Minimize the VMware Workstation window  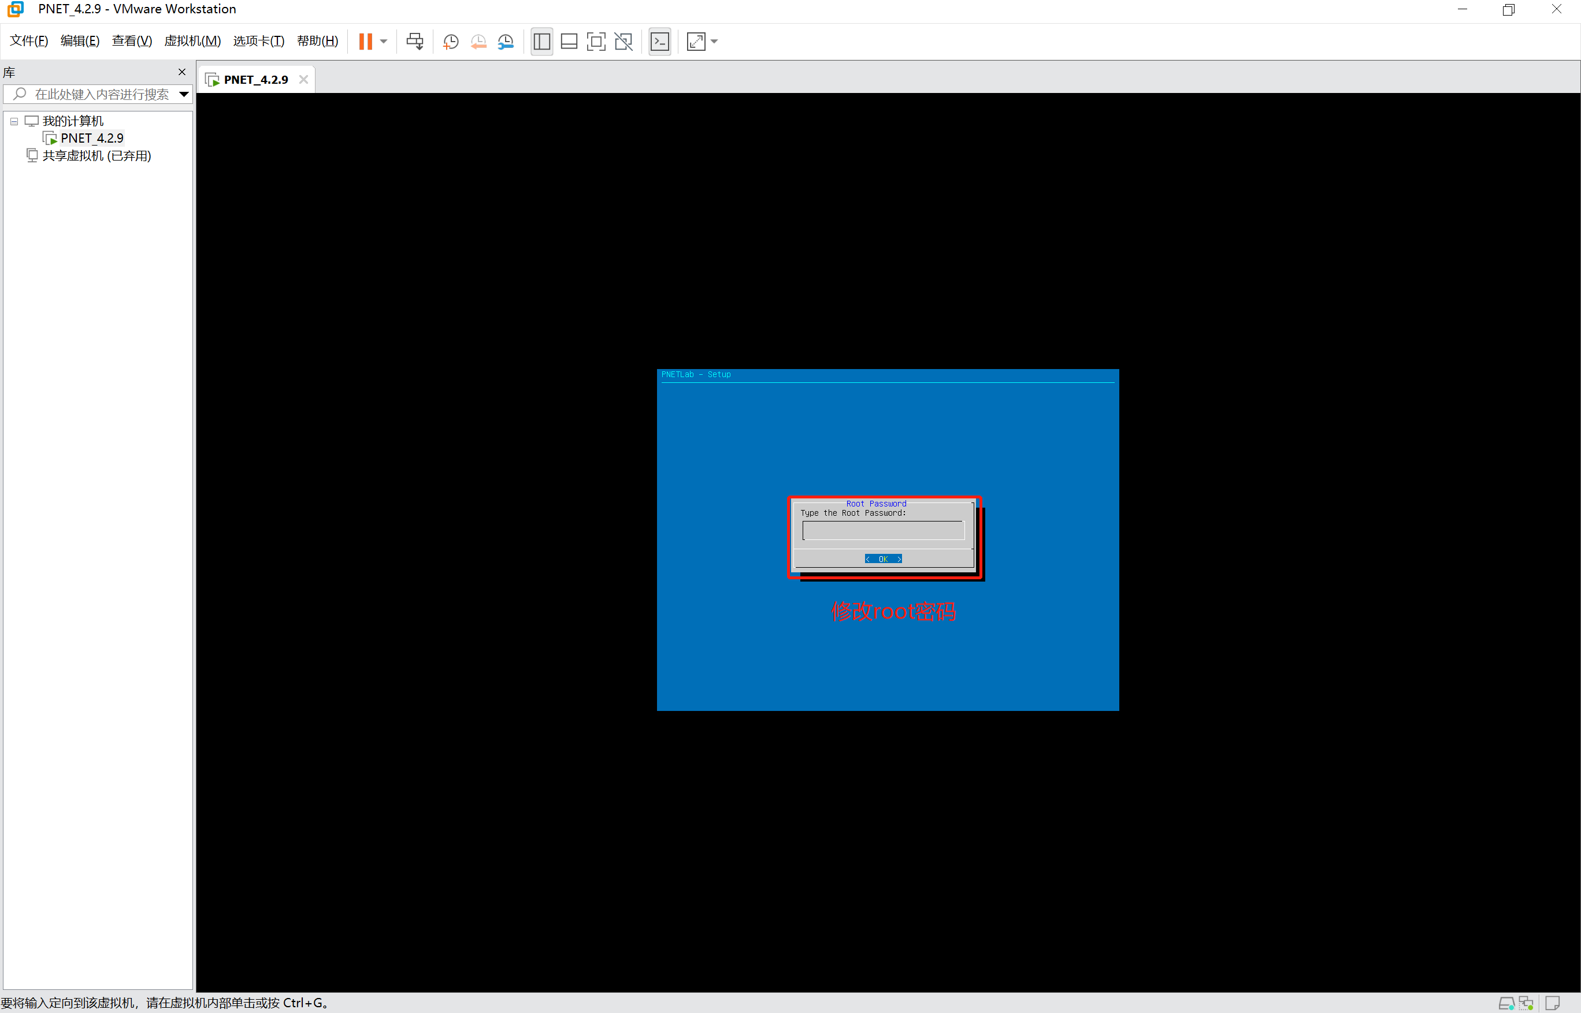(1463, 9)
